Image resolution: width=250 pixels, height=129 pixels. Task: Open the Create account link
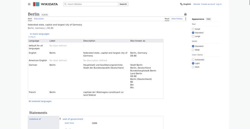[x=208, y=4]
